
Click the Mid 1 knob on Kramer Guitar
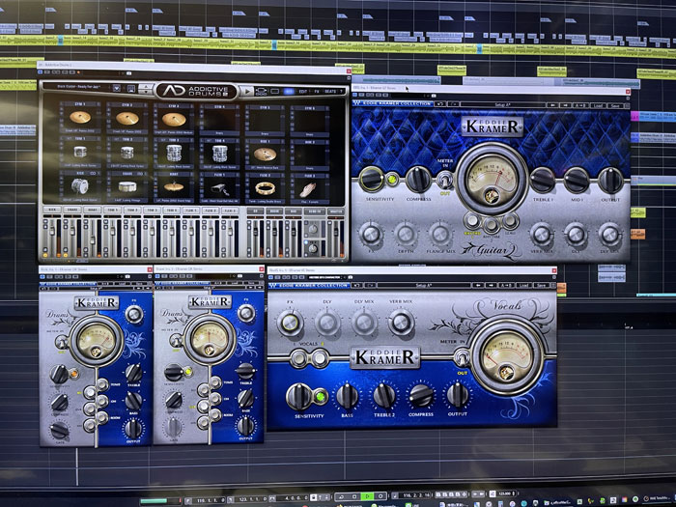pyautogui.click(x=577, y=181)
